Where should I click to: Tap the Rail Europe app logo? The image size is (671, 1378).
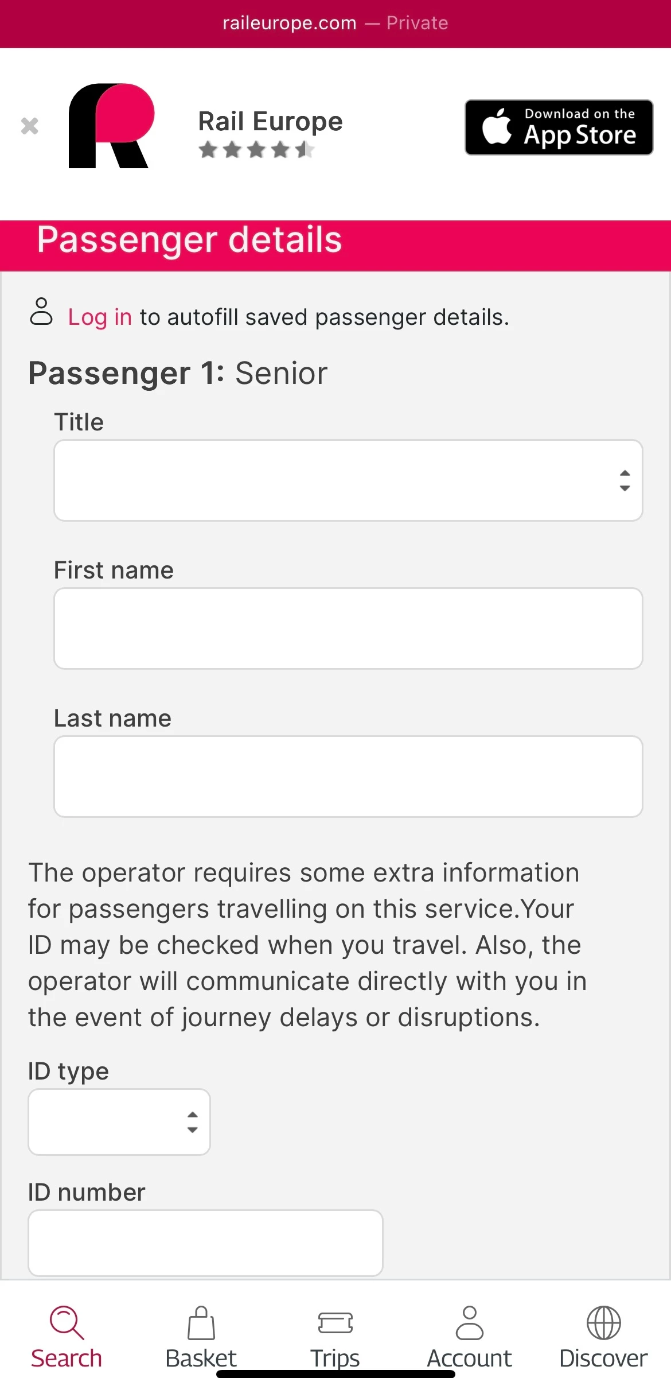click(111, 126)
